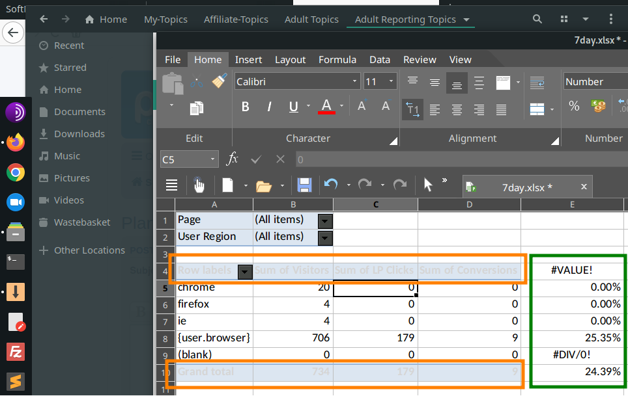This screenshot has height=396, width=628.
Task: Click the search magnifier in top bar
Action: point(537,20)
